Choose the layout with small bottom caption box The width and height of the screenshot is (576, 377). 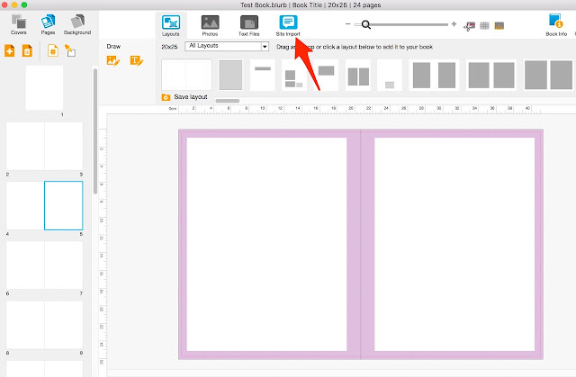tap(390, 76)
